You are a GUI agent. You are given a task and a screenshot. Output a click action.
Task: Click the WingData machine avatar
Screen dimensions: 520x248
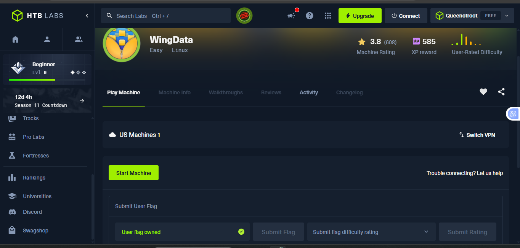pyautogui.click(x=122, y=43)
